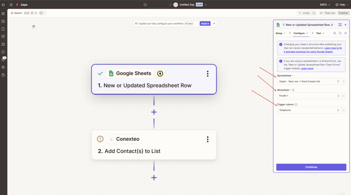Screen dimensions: 351x195
Task: Open the sidebar icon with badge 1
Action: click(3, 59)
